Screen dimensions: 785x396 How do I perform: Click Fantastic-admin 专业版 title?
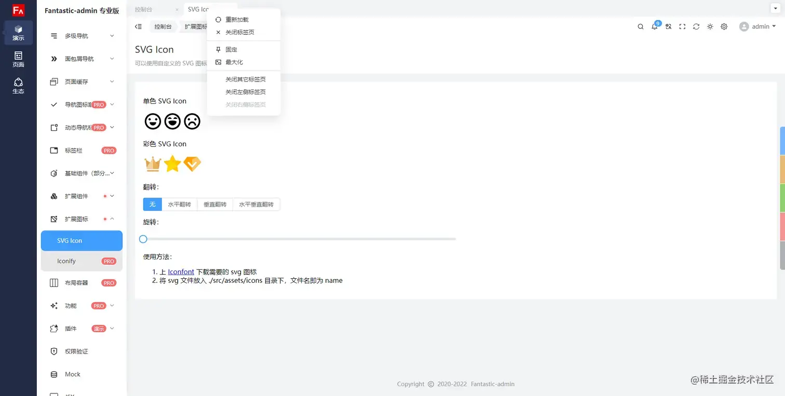coord(82,10)
